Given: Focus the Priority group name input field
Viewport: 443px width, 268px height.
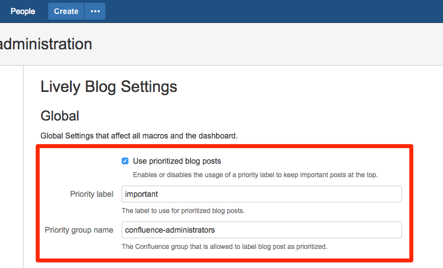Looking at the screenshot, I should pos(262,230).
